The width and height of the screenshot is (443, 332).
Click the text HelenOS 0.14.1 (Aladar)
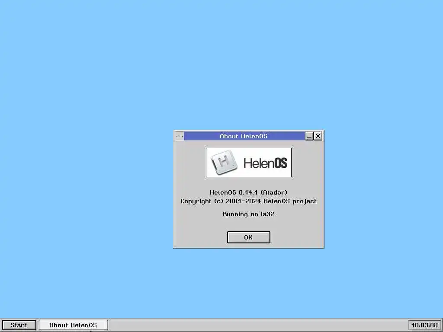249,192
